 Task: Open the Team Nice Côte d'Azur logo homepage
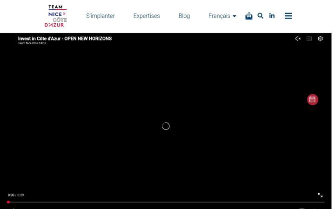(x=56, y=16)
